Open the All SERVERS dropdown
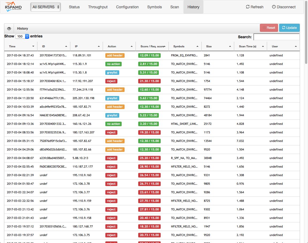 (45, 7)
